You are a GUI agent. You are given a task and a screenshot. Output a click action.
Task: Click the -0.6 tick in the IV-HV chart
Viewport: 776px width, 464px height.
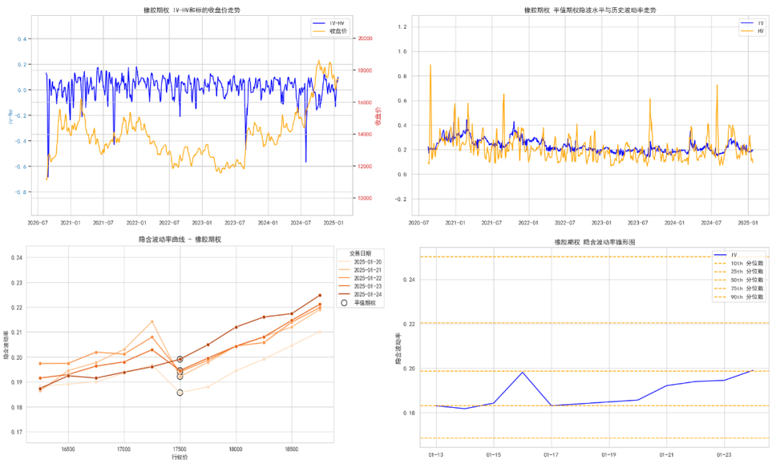[x=21, y=167]
